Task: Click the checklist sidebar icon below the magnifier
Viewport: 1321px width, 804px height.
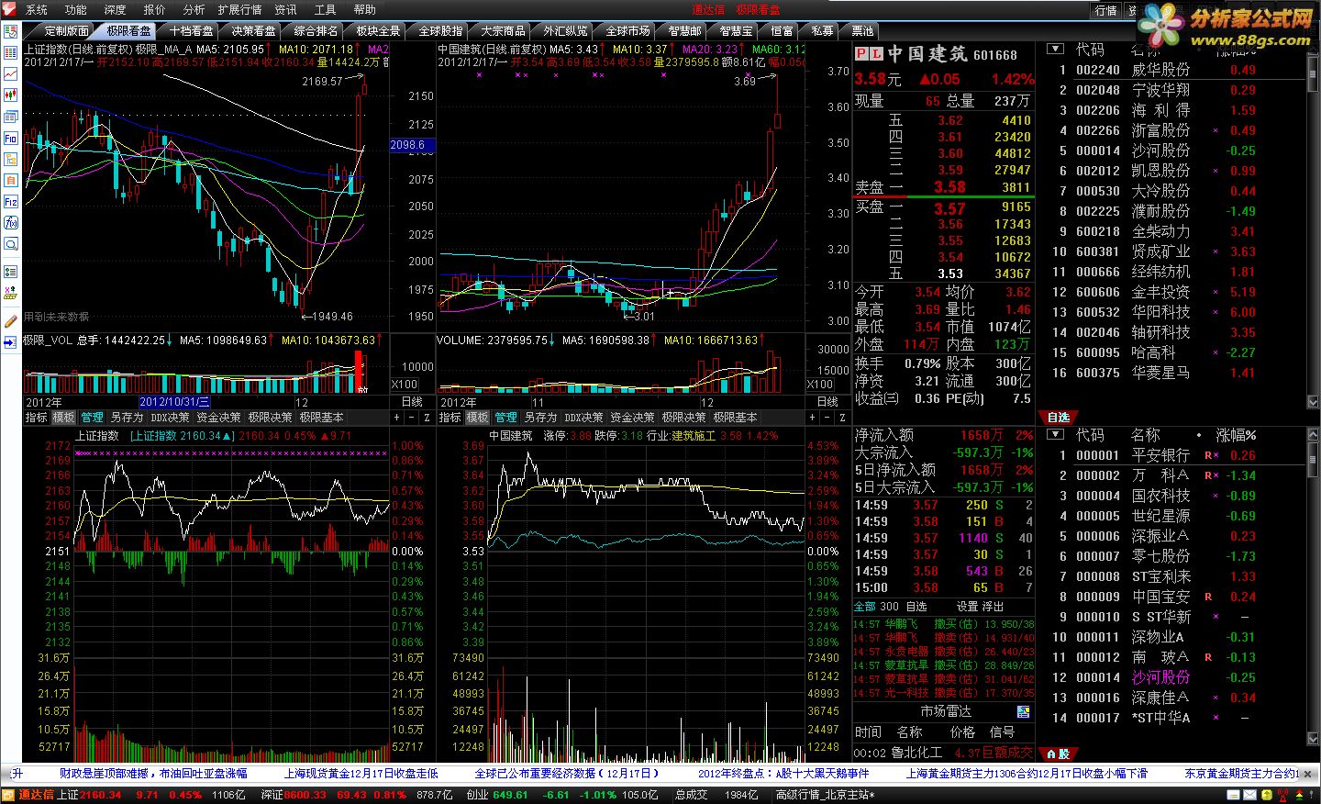Action: tap(10, 272)
